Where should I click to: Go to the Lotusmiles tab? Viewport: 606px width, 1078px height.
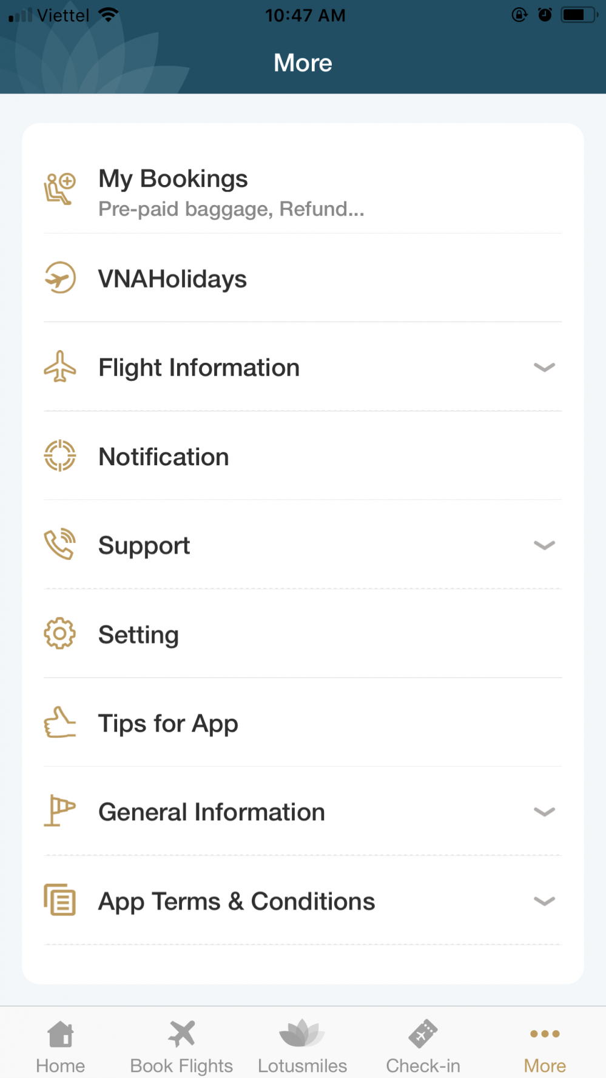[302, 1046]
